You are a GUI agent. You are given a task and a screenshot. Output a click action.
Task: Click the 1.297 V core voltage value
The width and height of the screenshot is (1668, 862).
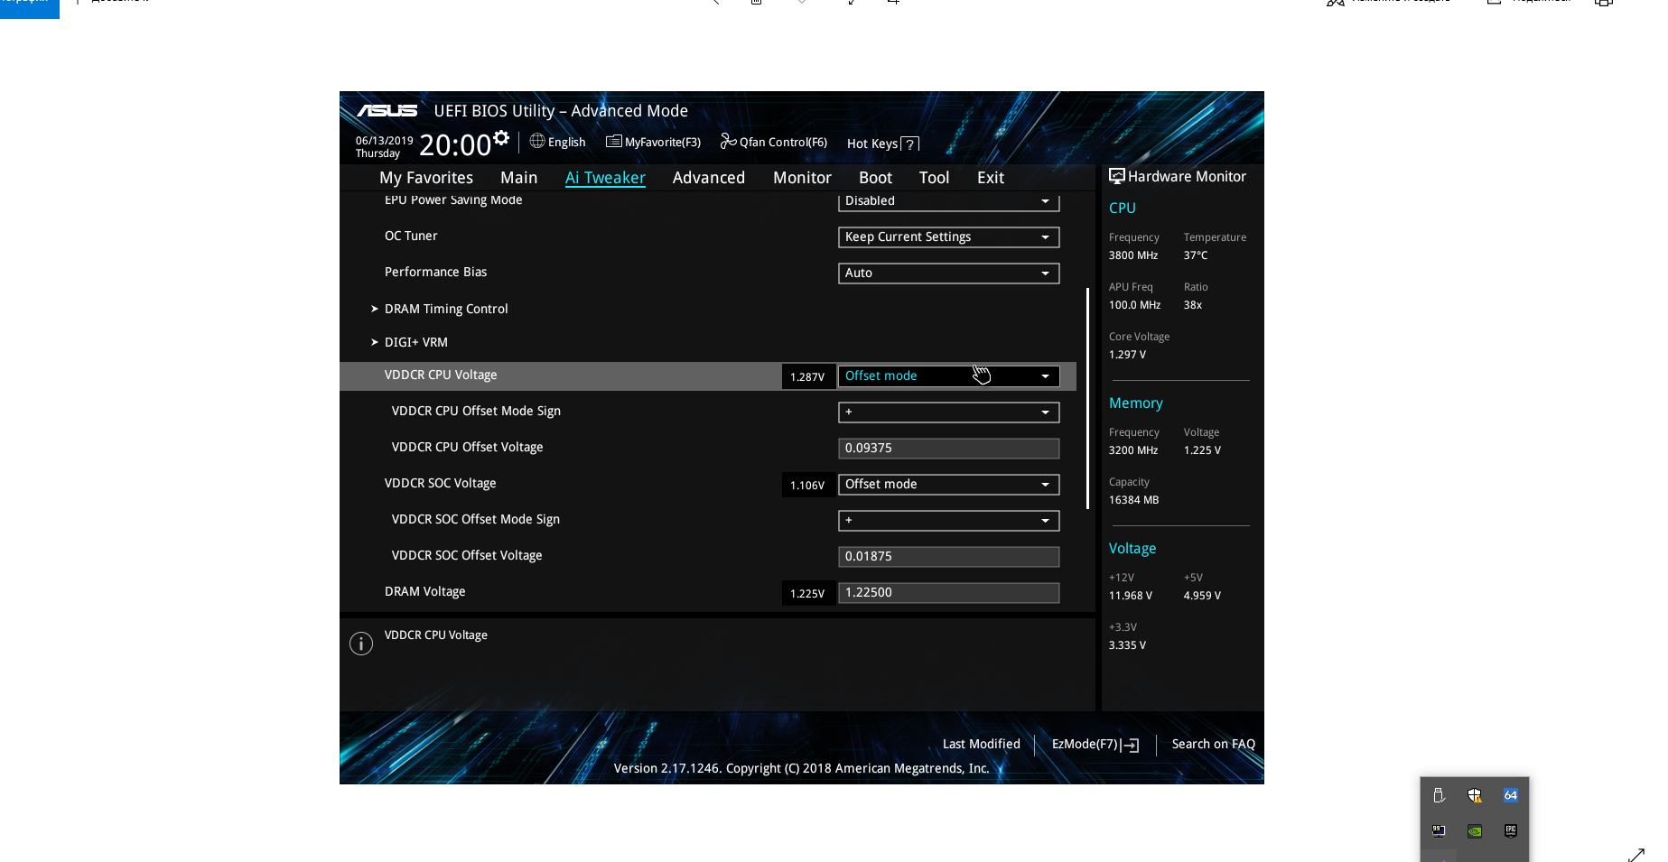click(1128, 355)
